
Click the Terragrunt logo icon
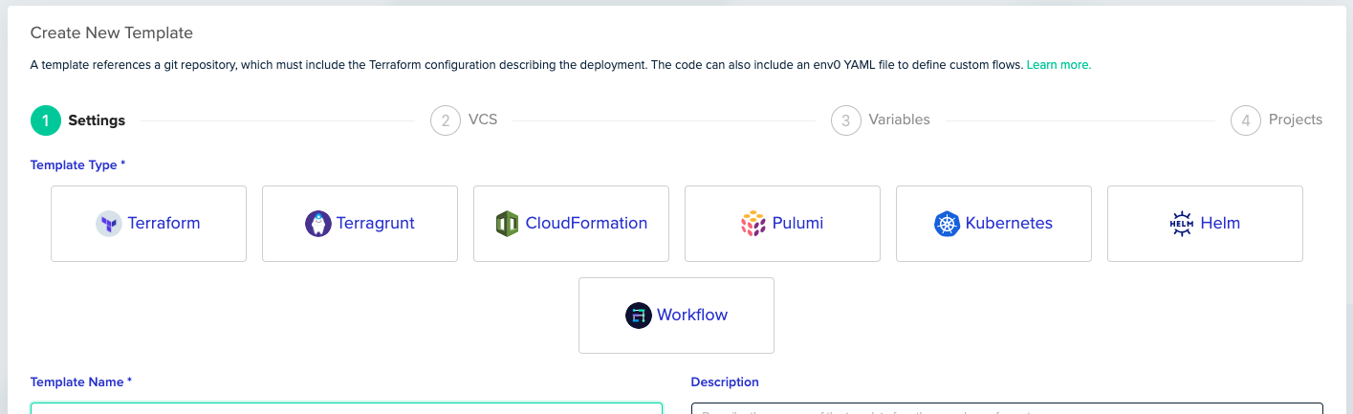pyautogui.click(x=317, y=224)
